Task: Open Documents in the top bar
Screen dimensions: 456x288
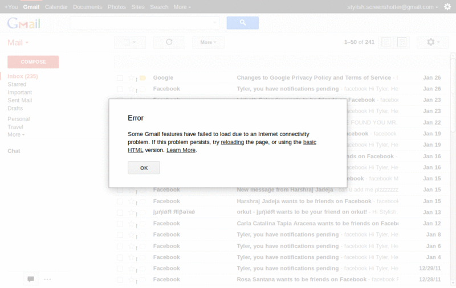Action: pyautogui.click(x=88, y=7)
